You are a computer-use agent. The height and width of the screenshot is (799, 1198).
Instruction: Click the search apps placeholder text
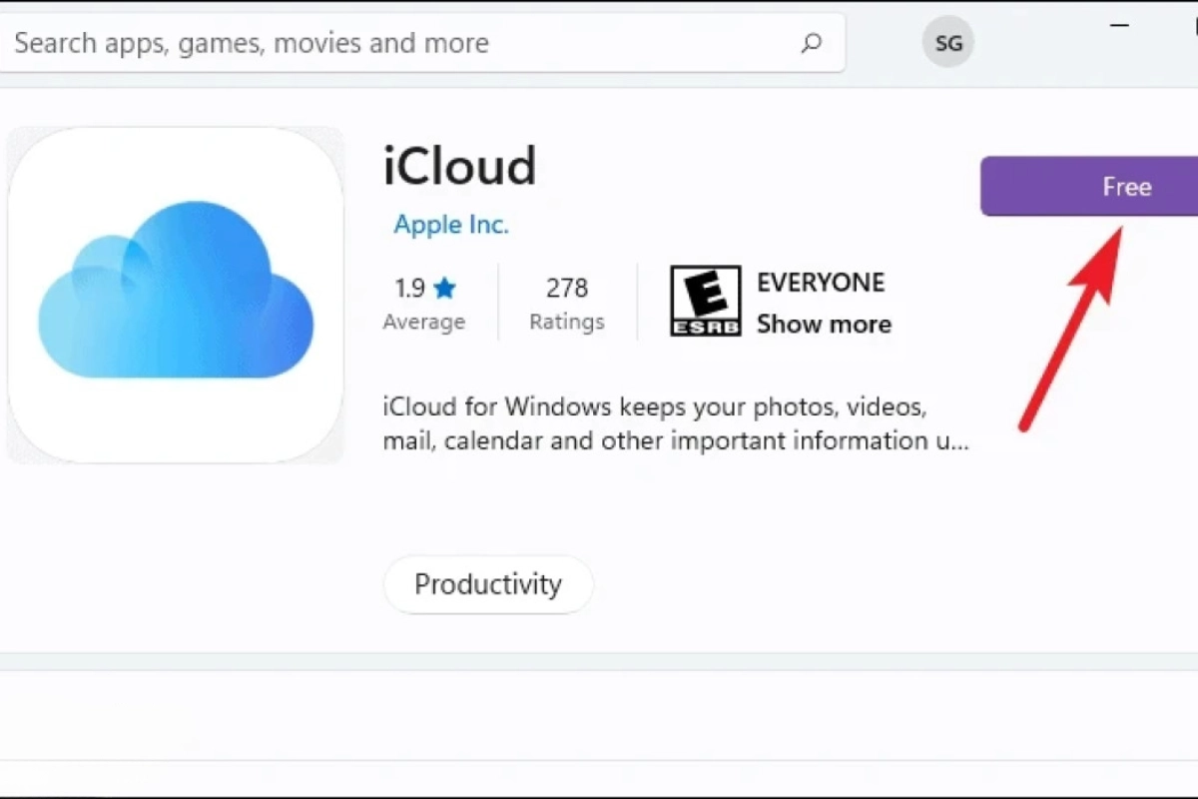249,43
